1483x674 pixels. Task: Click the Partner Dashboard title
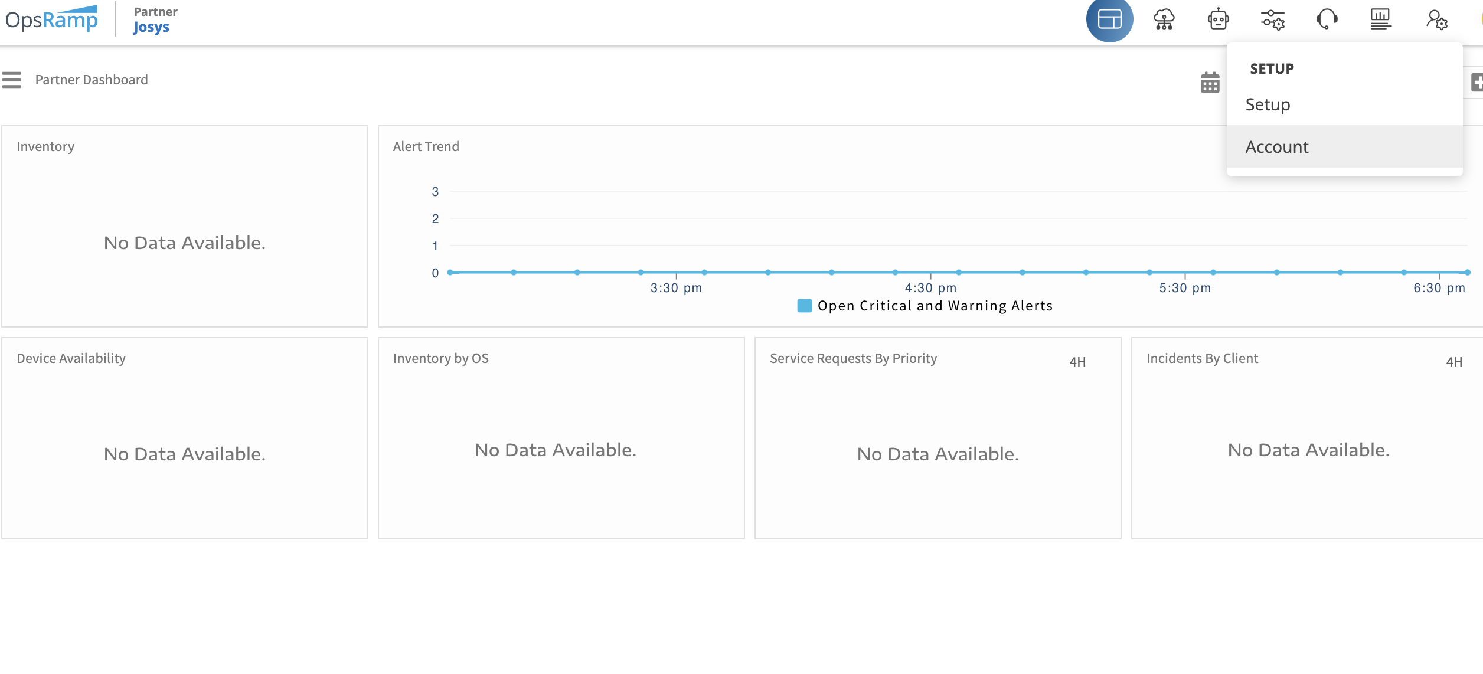(x=92, y=80)
